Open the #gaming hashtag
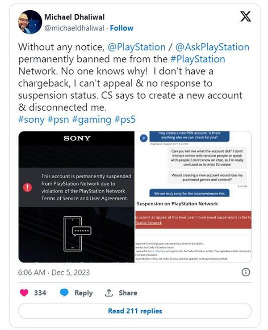Image resolution: width=268 pixels, height=330 pixels. 95,120
